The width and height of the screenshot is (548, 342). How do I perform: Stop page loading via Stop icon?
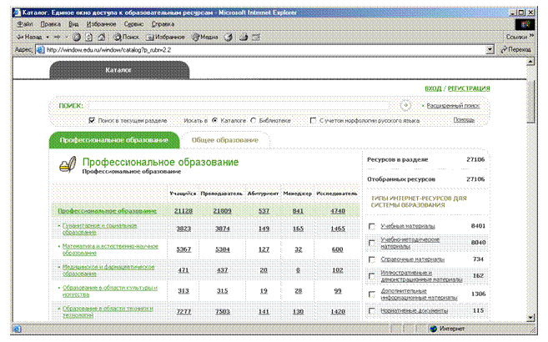pyautogui.click(x=77, y=37)
